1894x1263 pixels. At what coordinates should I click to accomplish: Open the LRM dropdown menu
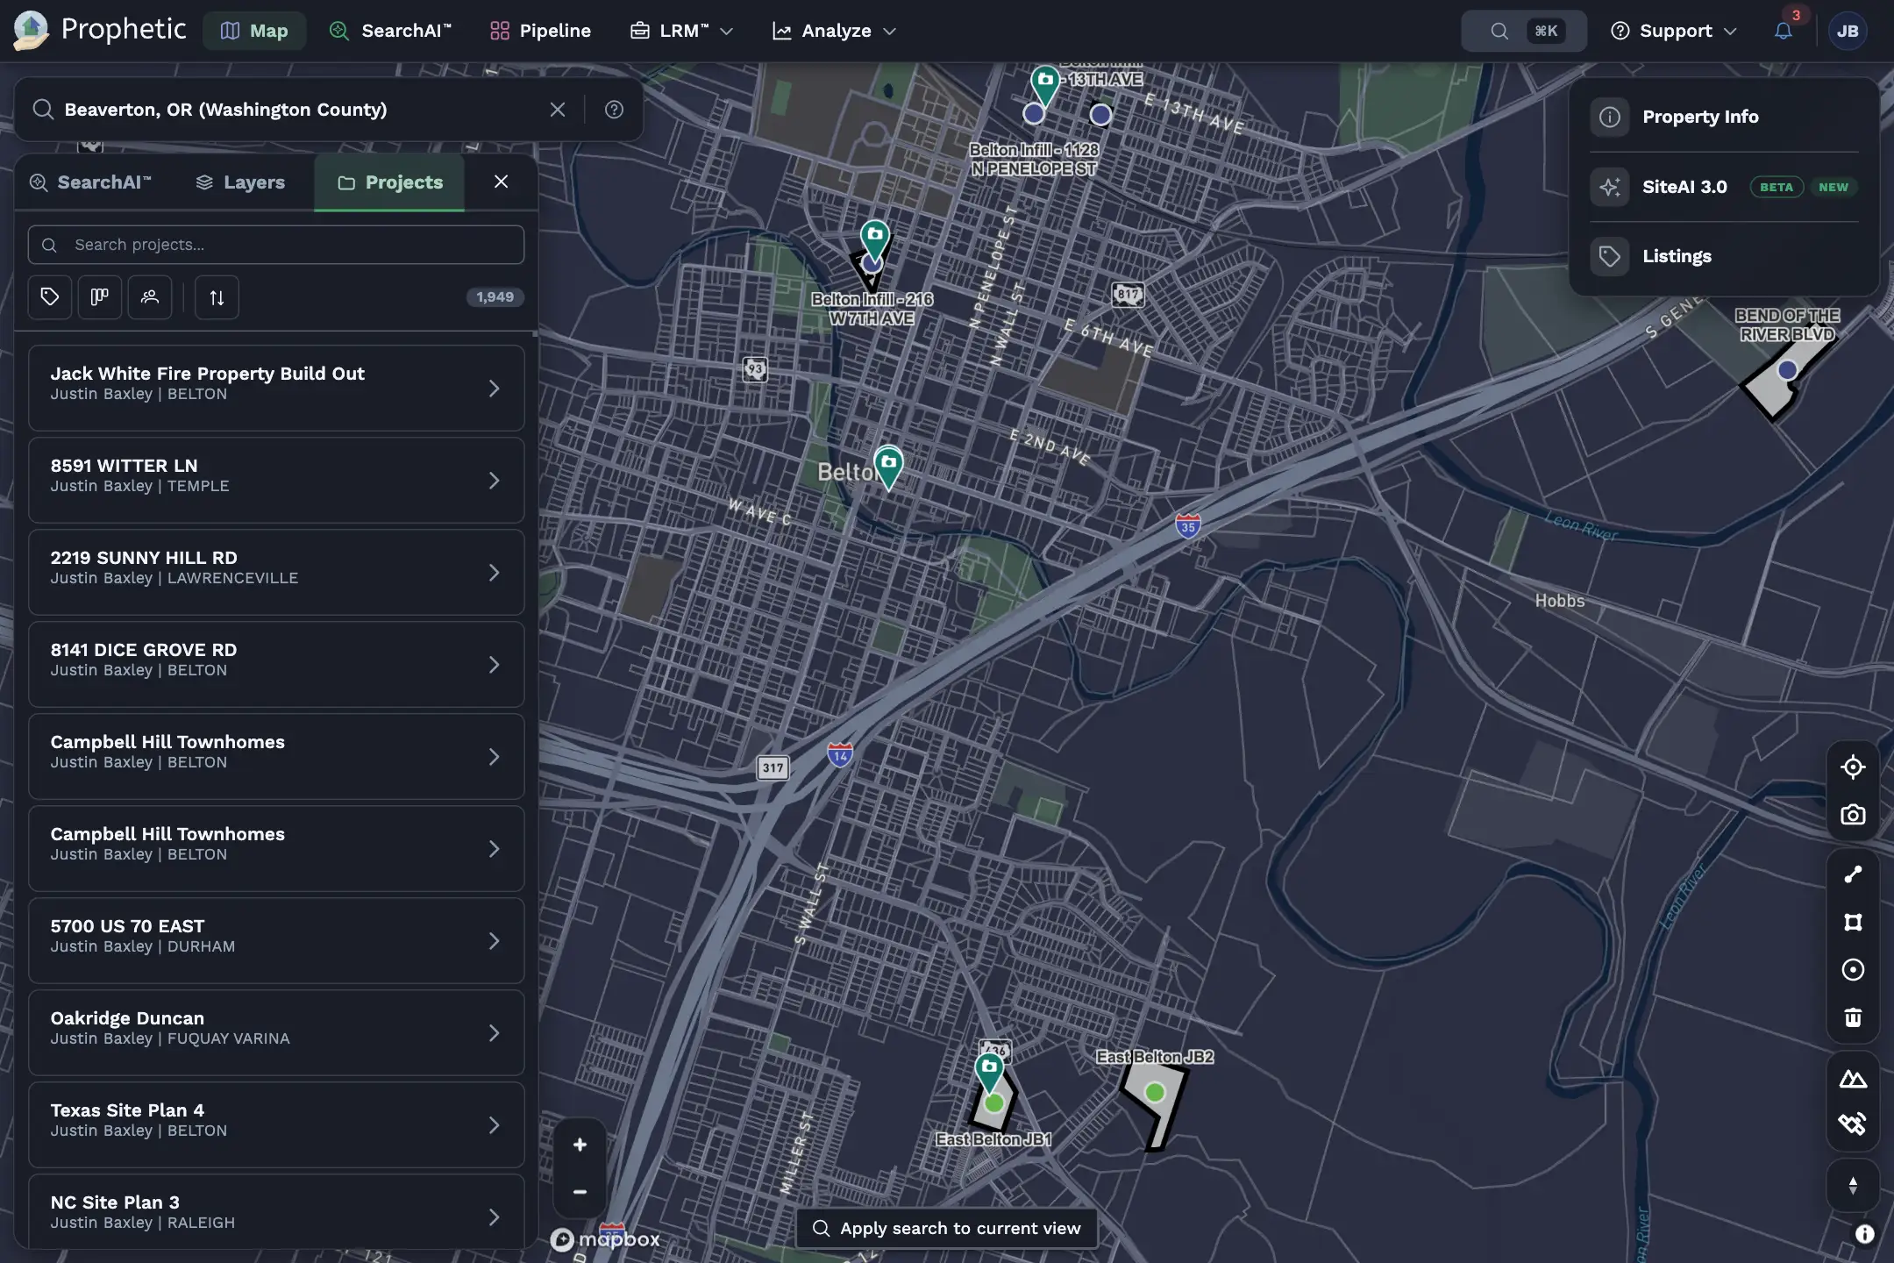681,31
